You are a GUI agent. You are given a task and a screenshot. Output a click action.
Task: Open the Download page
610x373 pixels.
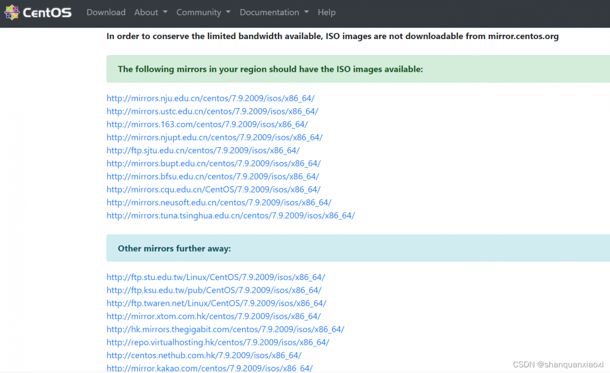(106, 12)
